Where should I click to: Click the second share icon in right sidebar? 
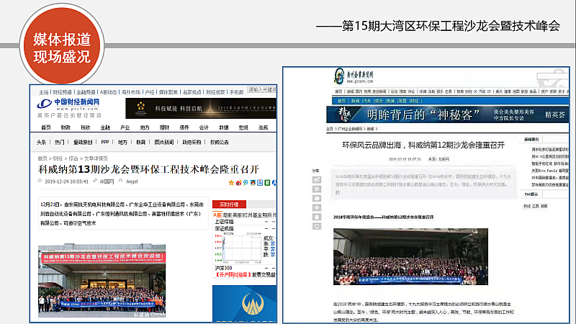click(317, 187)
